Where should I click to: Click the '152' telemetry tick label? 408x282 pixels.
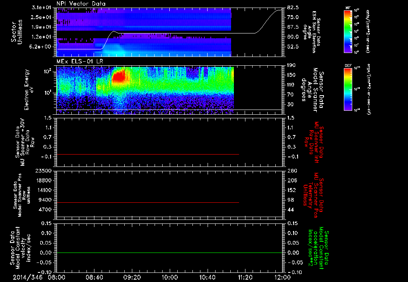(291, 190)
